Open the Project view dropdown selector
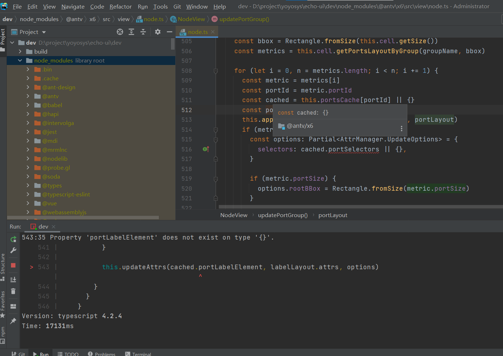Viewport: 503px width, 356px height. (x=44, y=32)
